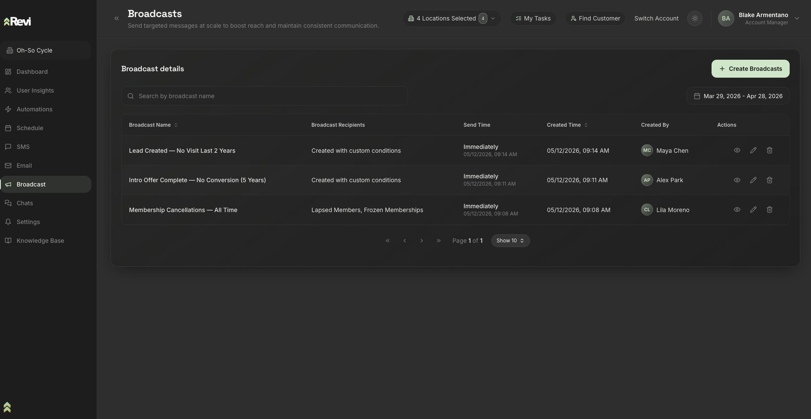Open the Show 10 rows dropdown
This screenshot has height=419, width=811.
tap(510, 241)
